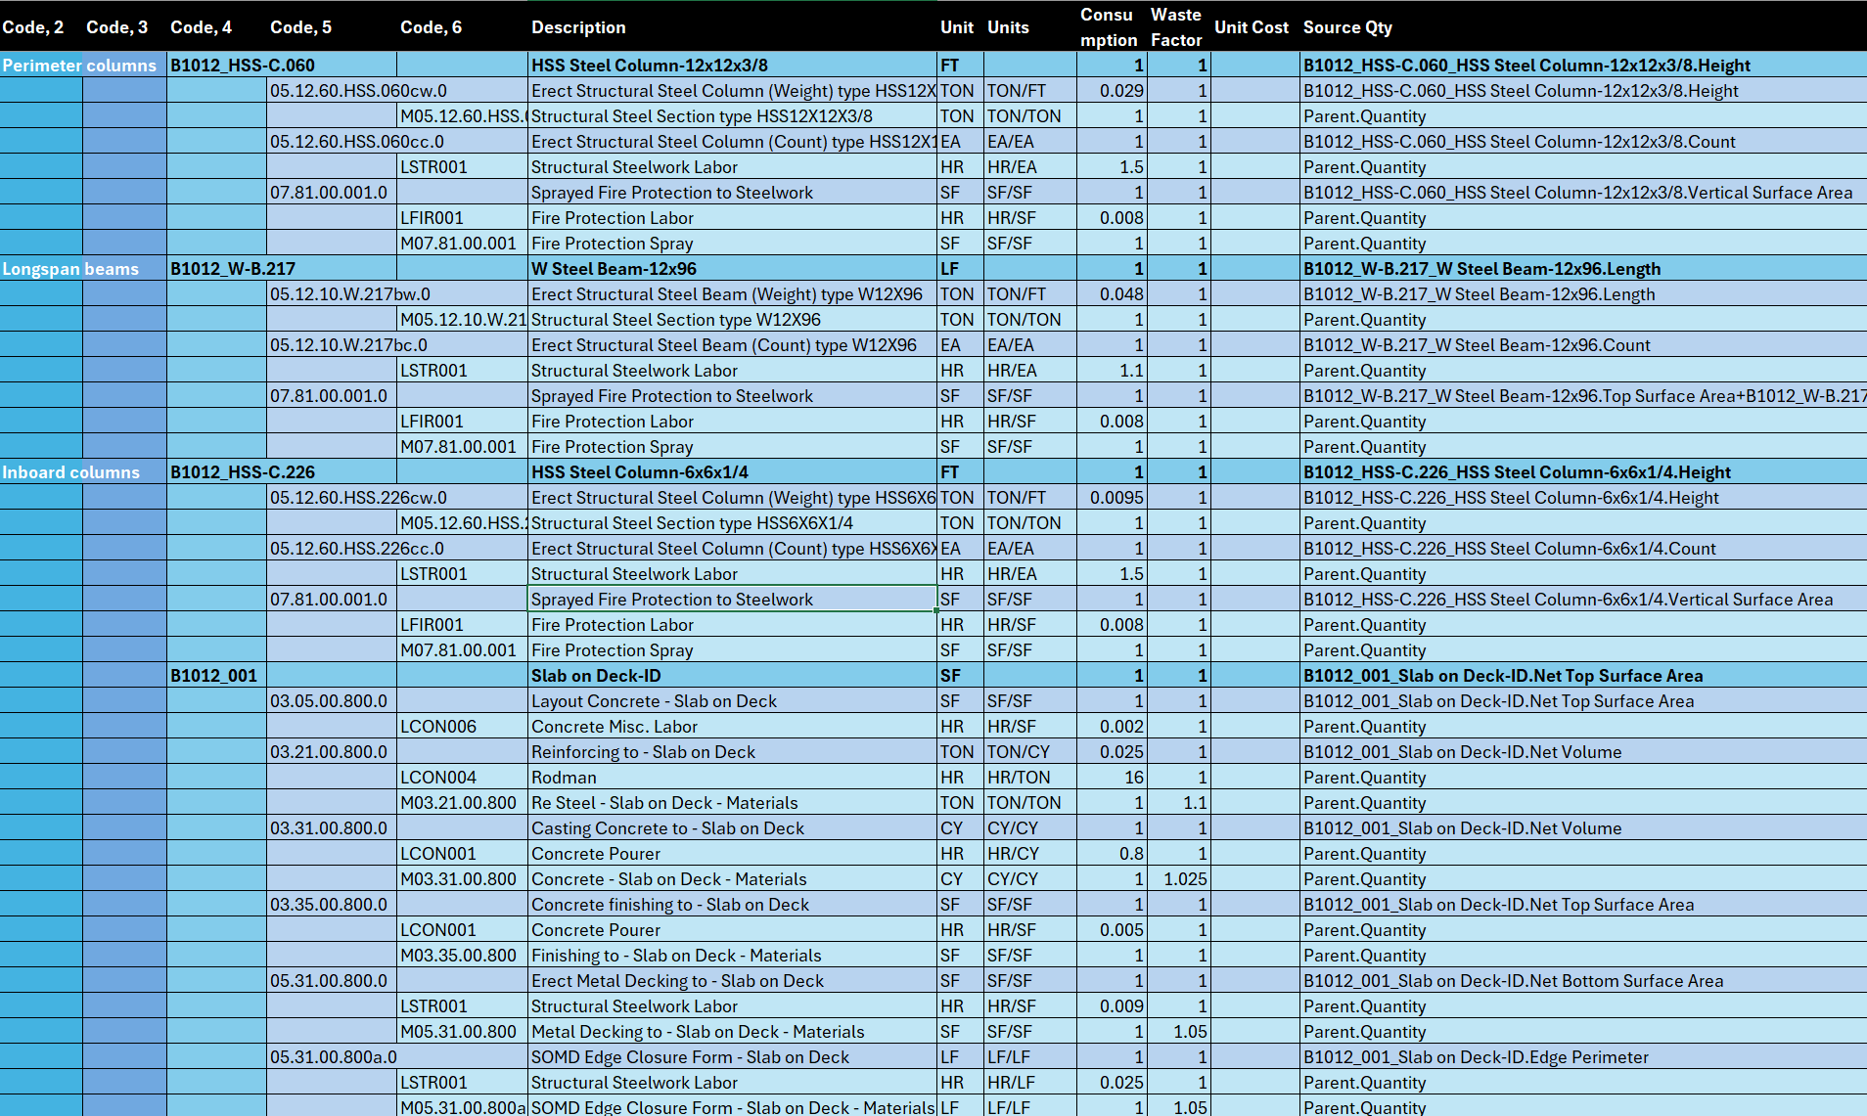Select waste factor 1.1 for Re Steel
Screen dimensions: 1867x1116
click(1179, 803)
